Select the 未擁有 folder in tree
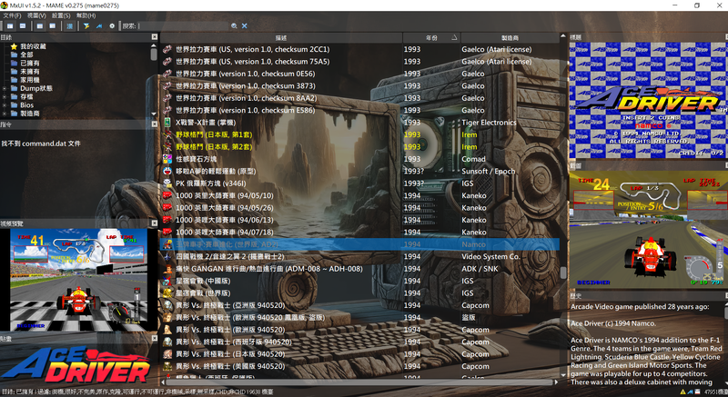The width and height of the screenshot is (728, 397). [x=25, y=72]
